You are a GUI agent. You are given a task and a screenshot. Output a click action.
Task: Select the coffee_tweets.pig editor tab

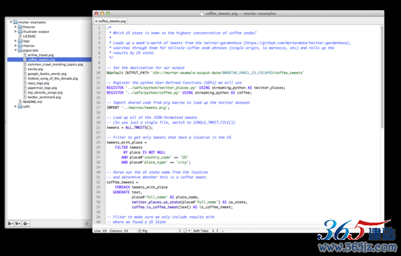[110, 21]
